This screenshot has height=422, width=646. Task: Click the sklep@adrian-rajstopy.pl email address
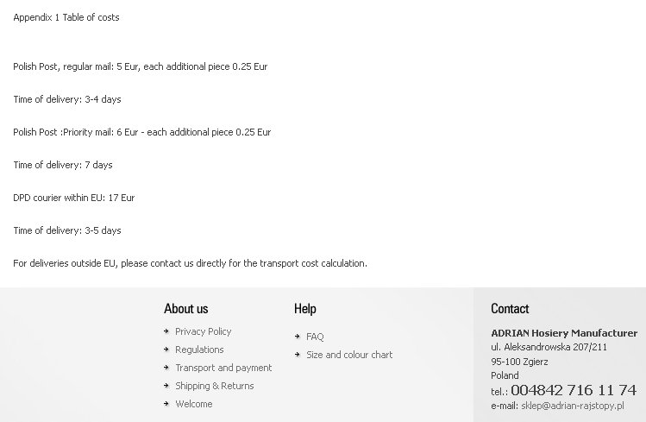(572, 406)
